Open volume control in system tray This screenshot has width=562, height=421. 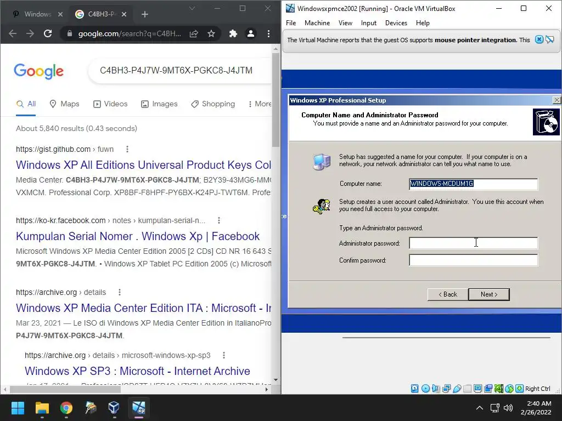click(508, 408)
